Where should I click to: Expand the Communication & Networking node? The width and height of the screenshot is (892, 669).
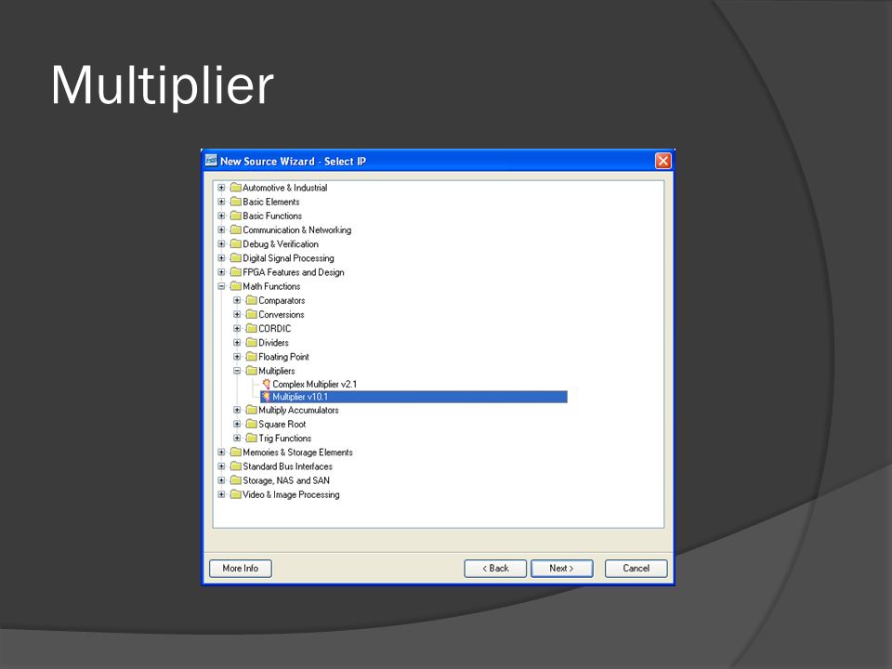coord(221,230)
